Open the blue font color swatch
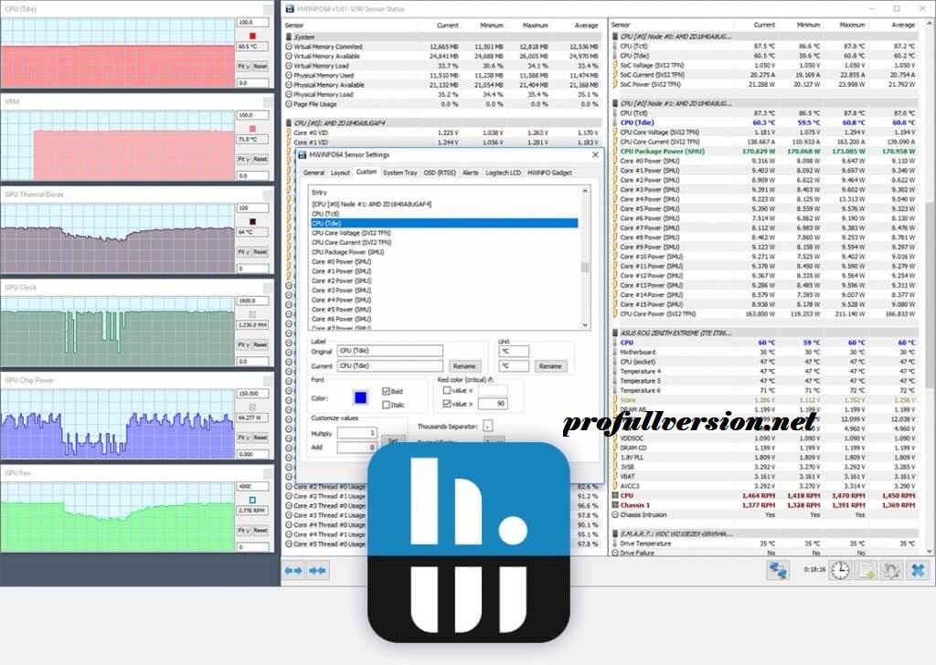The height and width of the screenshot is (665, 936). [360, 398]
